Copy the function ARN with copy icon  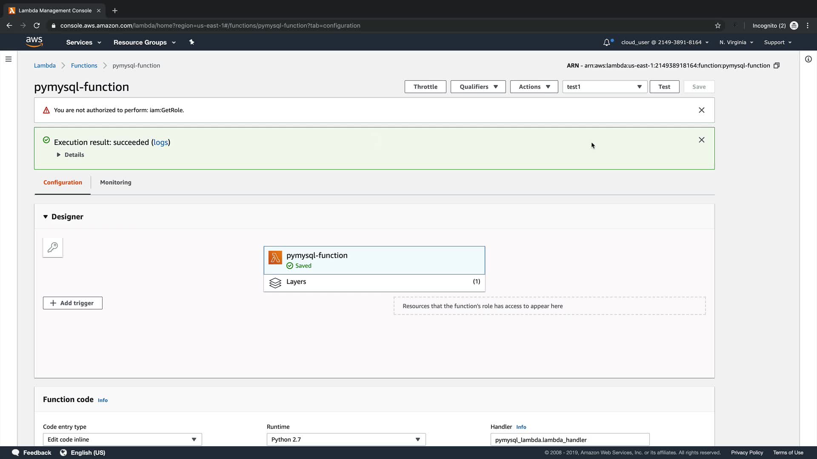pos(777,65)
